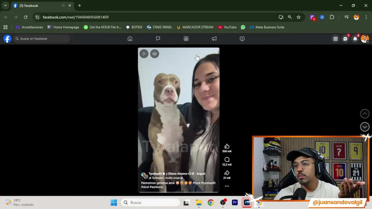Open the STAKE PANEL bookmark
This screenshot has height=209, width=372.
coord(160,27)
